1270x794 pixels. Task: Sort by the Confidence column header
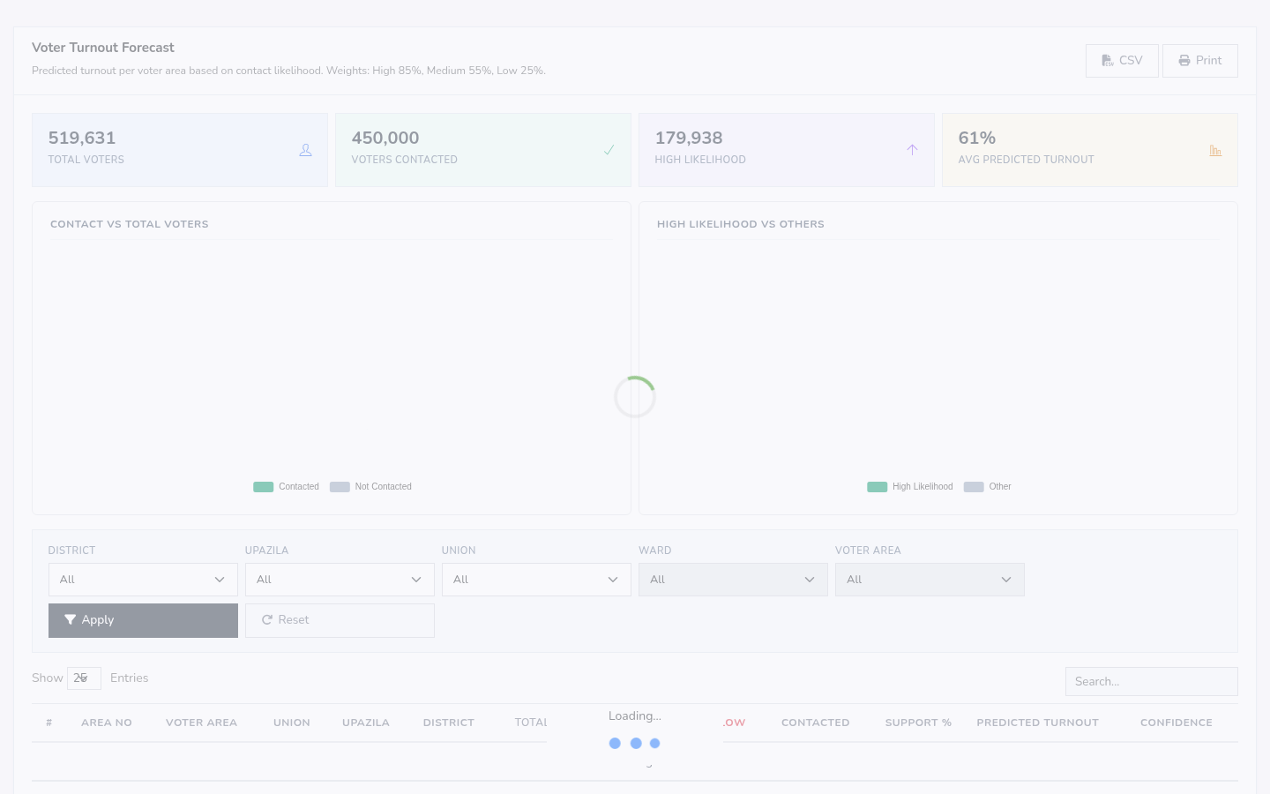point(1177,723)
